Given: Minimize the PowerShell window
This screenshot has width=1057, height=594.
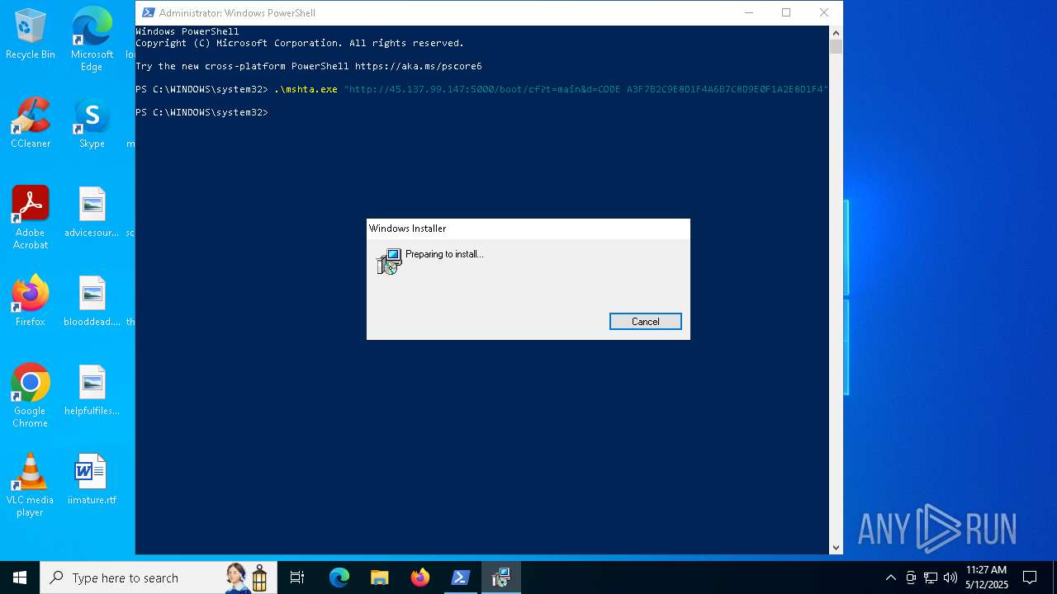Looking at the screenshot, I should coord(749,12).
